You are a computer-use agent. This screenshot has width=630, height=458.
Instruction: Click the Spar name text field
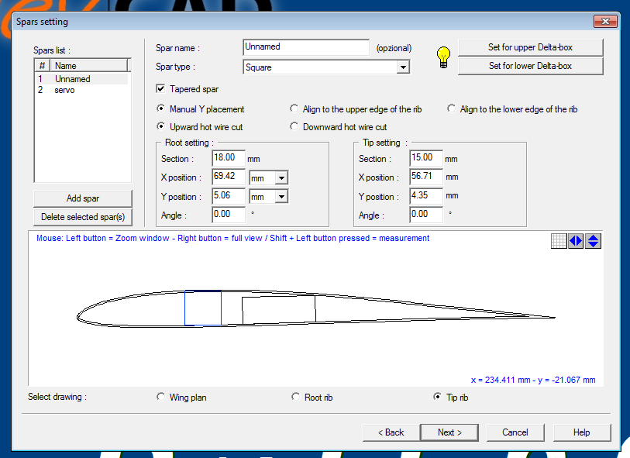click(x=306, y=47)
